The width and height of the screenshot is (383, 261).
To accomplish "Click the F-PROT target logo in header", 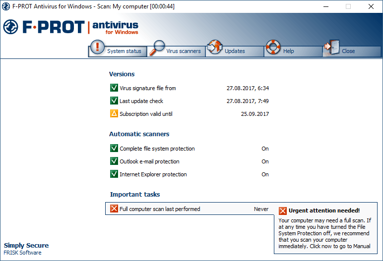I will (x=10, y=27).
